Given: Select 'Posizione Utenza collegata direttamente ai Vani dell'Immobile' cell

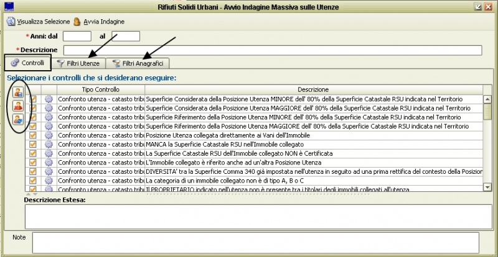Looking at the screenshot, I should pyautogui.click(x=314, y=135).
